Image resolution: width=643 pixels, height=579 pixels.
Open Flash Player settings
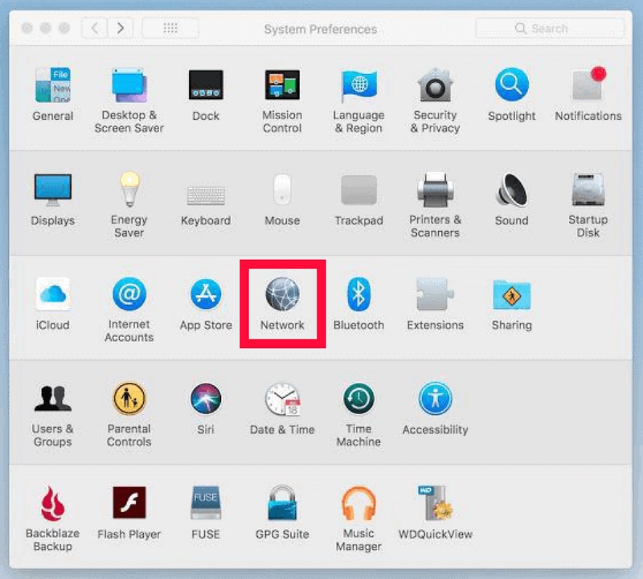tap(129, 513)
